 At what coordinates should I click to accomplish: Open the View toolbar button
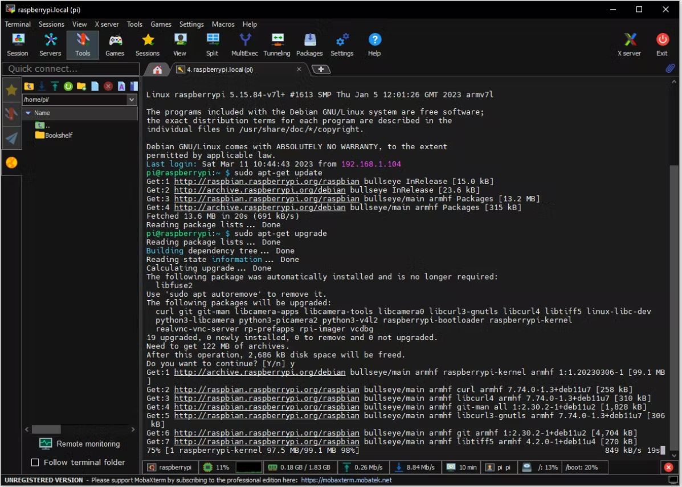click(x=179, y=45)
